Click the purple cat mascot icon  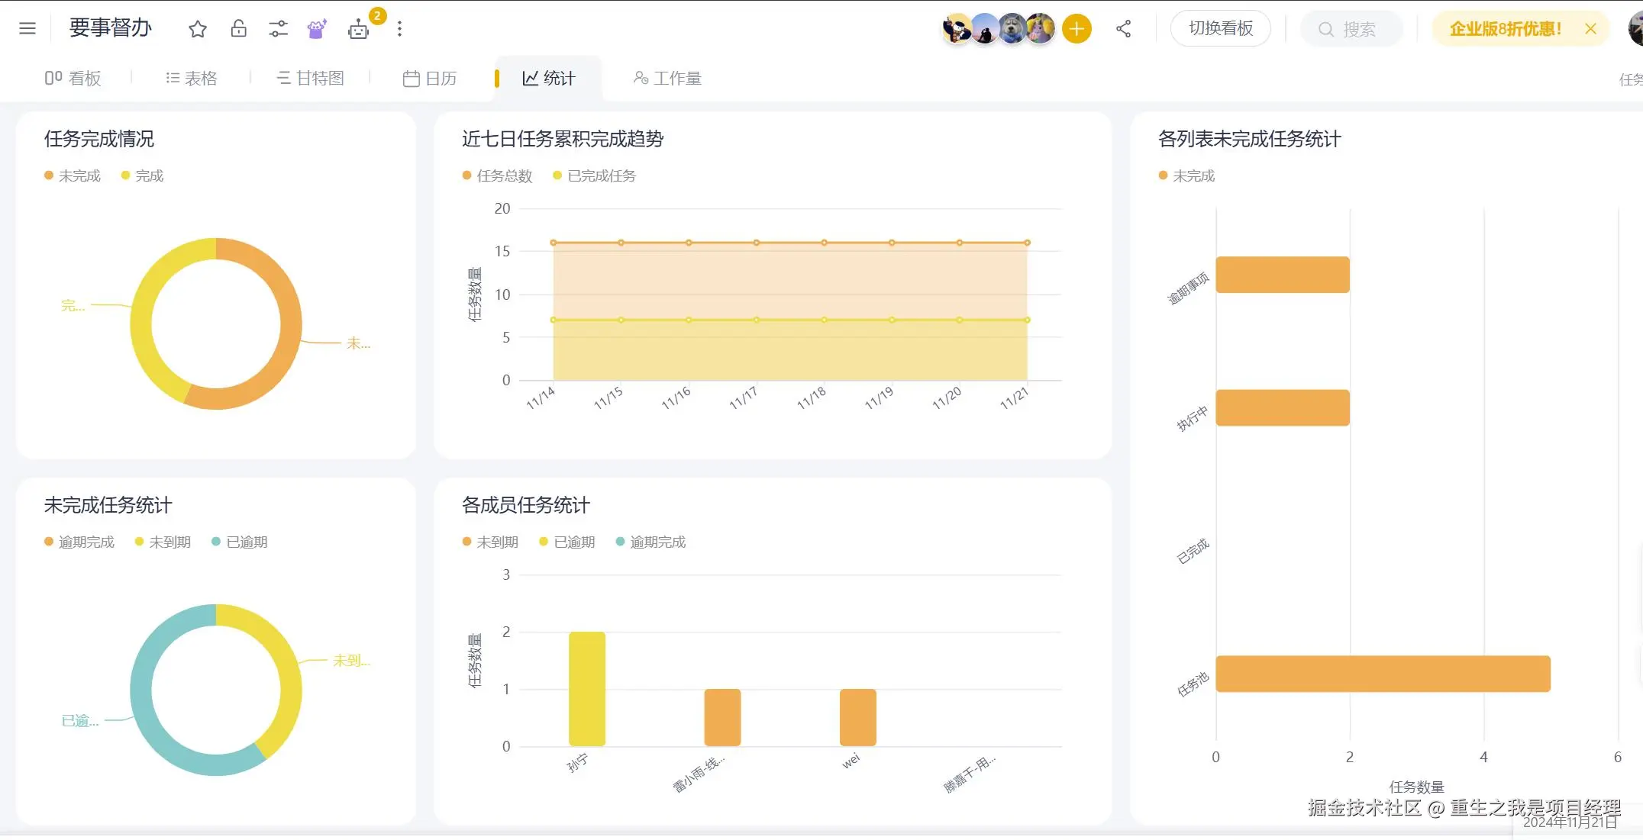point(317,29)
